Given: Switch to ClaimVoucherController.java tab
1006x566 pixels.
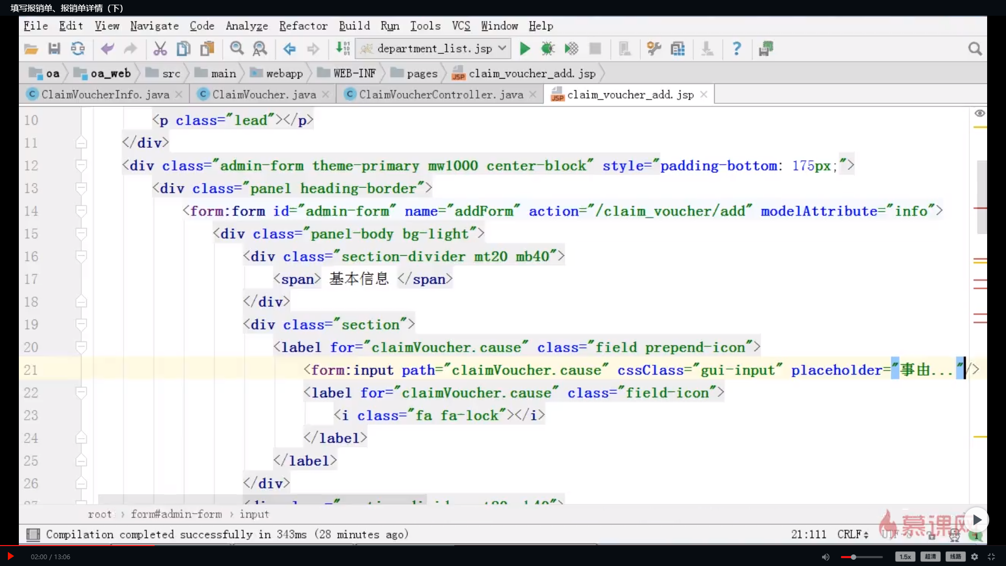Looking at the screenshot, I should (x=440, y=94).
